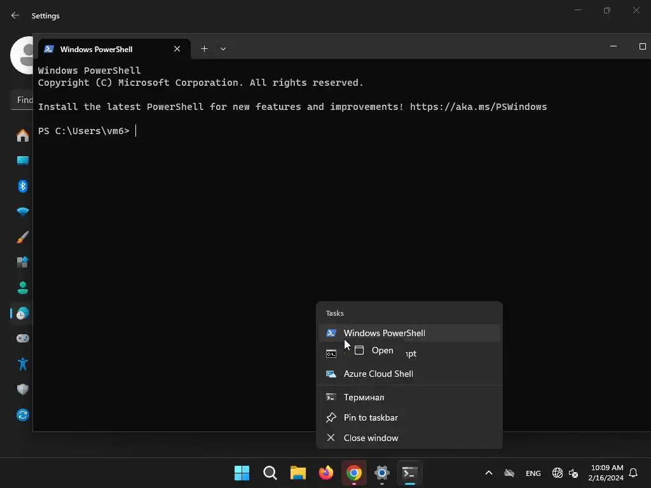Close the Windows PowerShell tab
Image resolution: width=651 pixels, height=488 pixels.
pyautogui.click(x=177, y=48)
